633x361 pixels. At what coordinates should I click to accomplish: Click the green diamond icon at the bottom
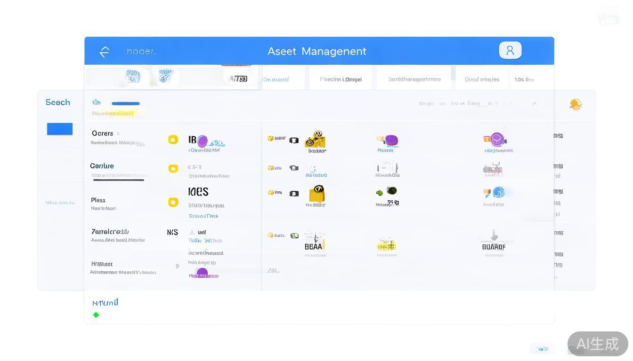96,315
